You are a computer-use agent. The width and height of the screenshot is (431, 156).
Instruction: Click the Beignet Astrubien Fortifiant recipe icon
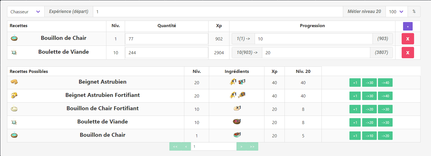point(14,95)
